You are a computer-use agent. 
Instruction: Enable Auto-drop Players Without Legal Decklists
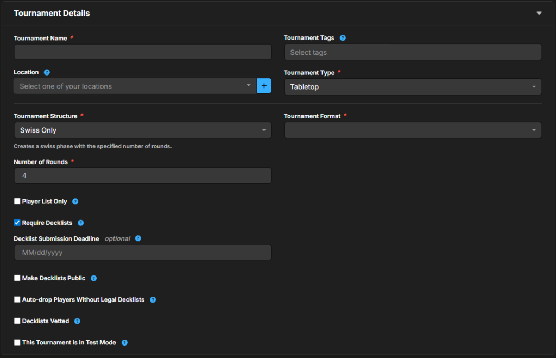pos(17,299)
